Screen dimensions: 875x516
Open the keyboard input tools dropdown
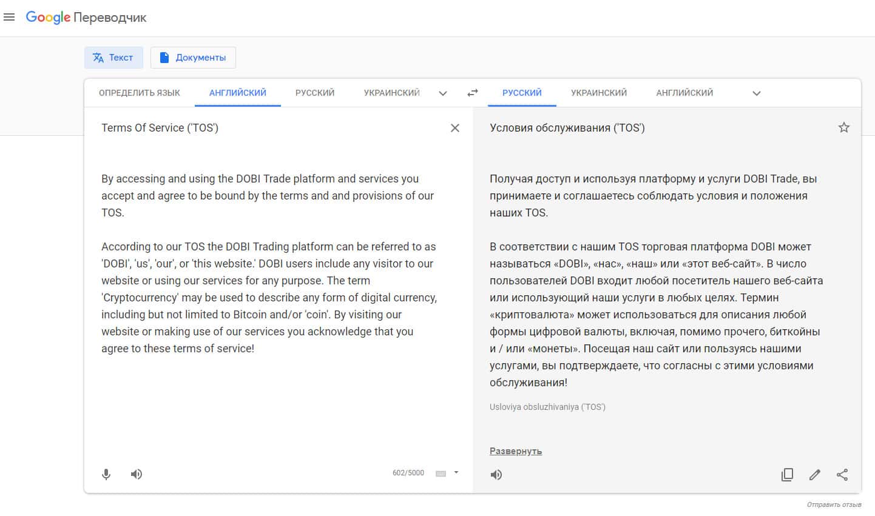point(456,473)
